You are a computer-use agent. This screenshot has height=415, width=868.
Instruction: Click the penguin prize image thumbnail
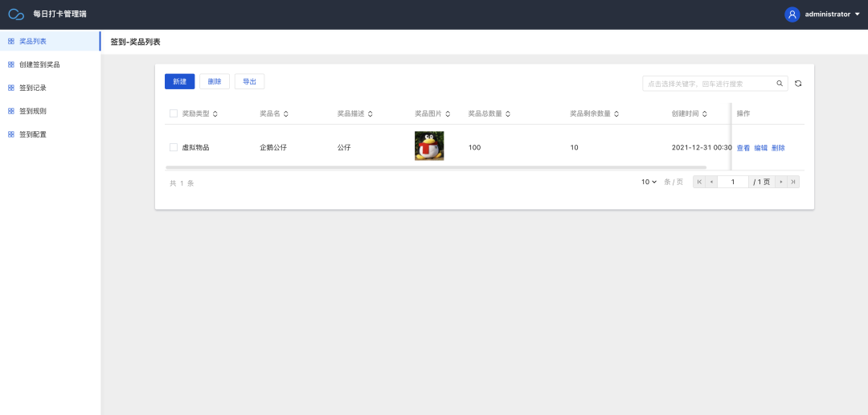429,146
